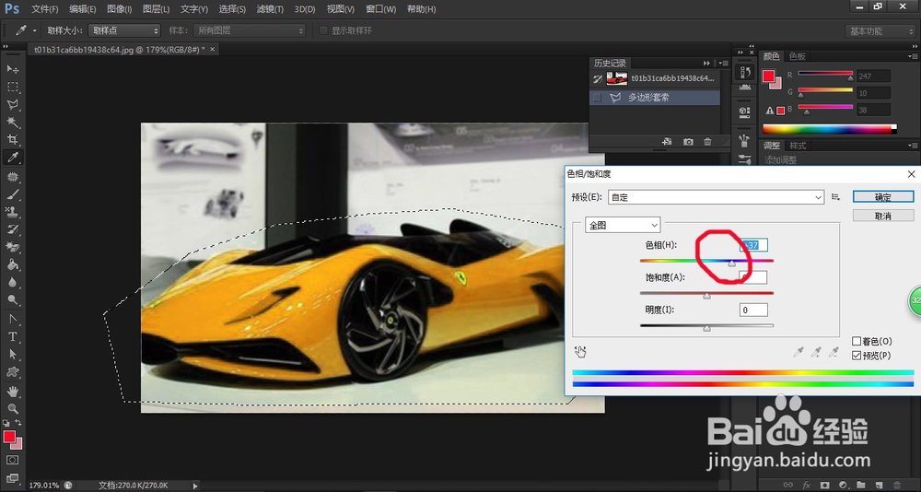921x492 pixels.
Task: Select the Crop tool
Action: [12, 140]
